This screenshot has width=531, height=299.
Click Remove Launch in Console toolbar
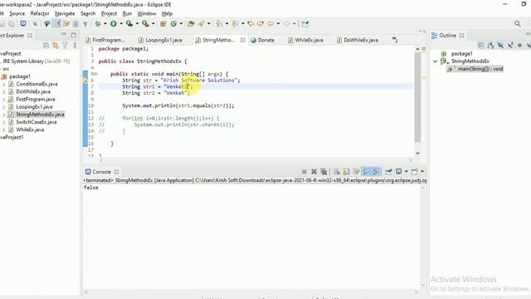(314, 172)
